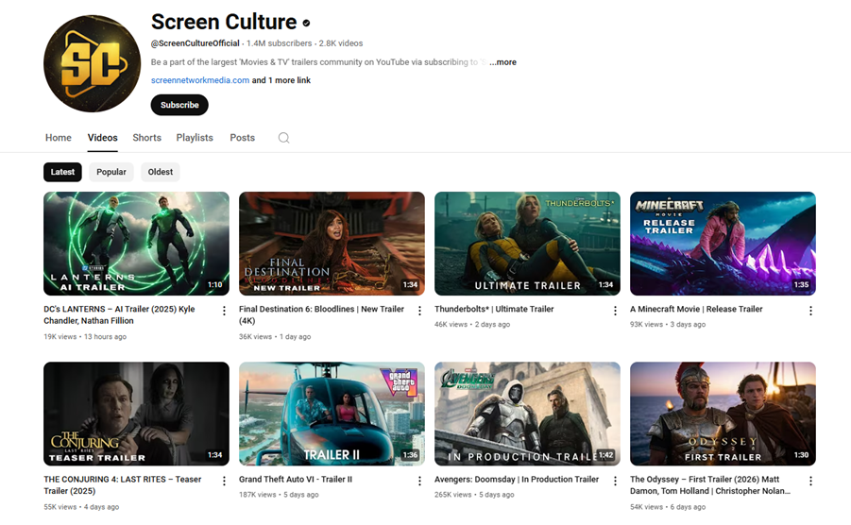Open action menu for Avengers: Doomsday video
The width and height of the screenshot is (851, 525).
tap(615, 481)
